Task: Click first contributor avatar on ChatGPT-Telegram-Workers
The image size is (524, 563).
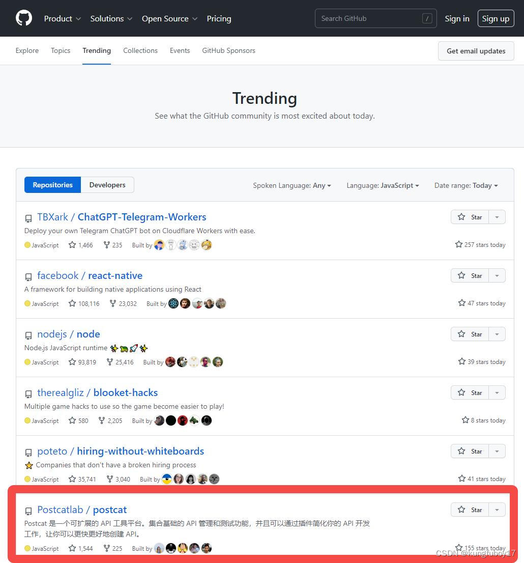Action: click(x=159, y=245)
